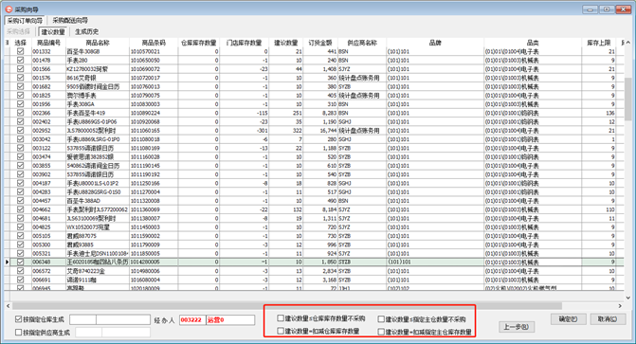Sort by the 门店库存数量 column header
The image size is (636, 344).
coord(245,43)
